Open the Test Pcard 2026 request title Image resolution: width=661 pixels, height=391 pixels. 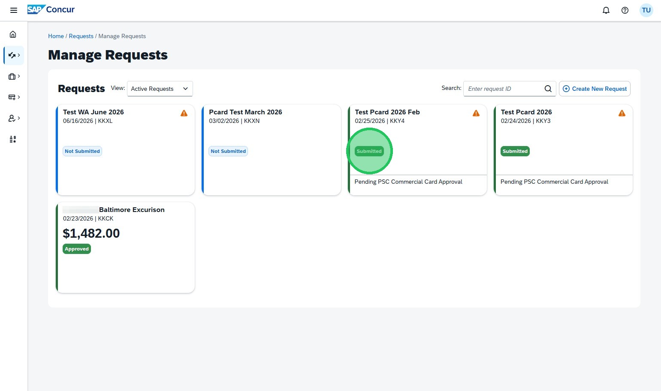526,112
